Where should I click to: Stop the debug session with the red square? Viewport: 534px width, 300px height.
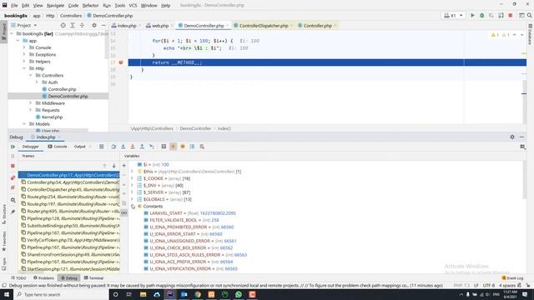[x=13, y=166]
